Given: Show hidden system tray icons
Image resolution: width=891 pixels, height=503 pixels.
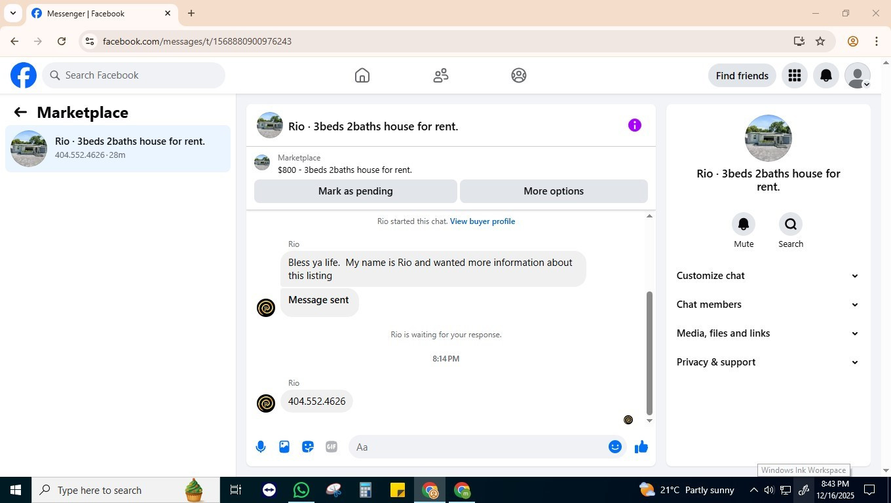Looking at the screenshot, I should point(753,490).
